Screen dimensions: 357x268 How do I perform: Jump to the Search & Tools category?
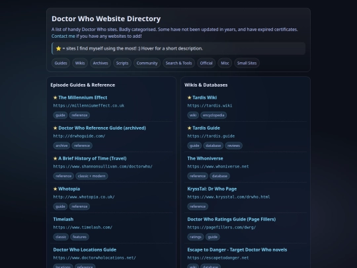click(178, 63)
